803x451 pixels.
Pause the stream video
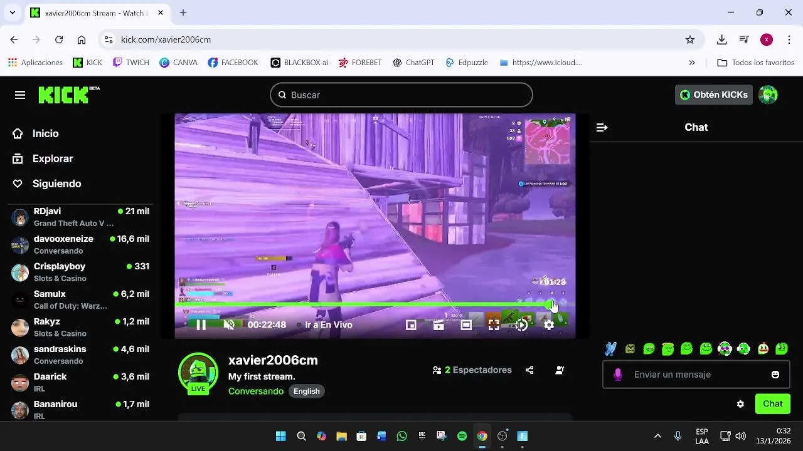(201, 324)
